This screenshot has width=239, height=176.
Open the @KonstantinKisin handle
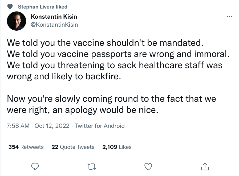(x=55, y=24)
